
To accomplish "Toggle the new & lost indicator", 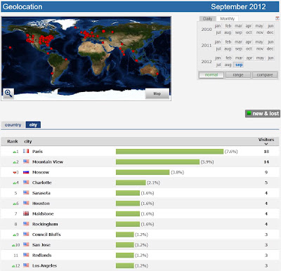I will 263,114.
